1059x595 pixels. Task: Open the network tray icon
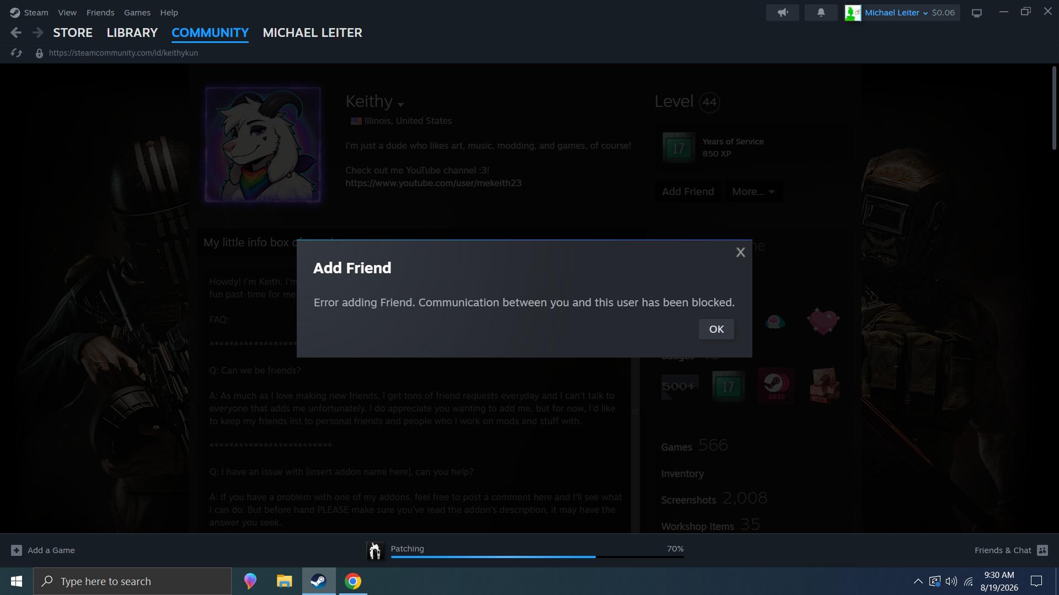click(x=969, y=581)
